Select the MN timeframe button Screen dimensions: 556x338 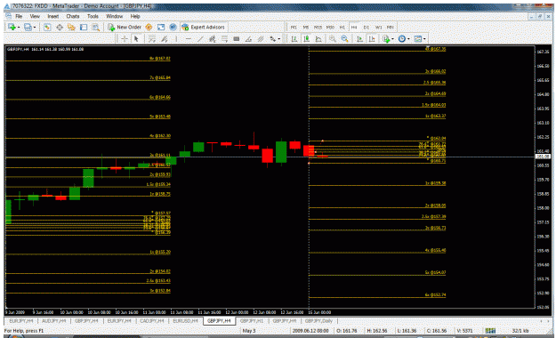tap(390, 28)
